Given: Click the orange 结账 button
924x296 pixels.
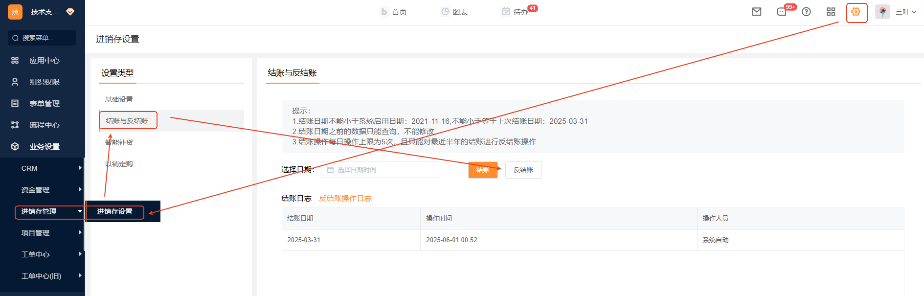Looking at the screenshot, I should click(483, 170).
